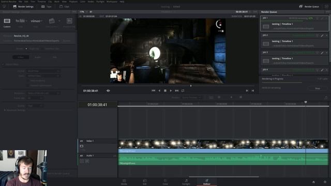Stop the render in progress
Image resolution: width=331 pixels, height=186 pixels.
tap(317, 88)
